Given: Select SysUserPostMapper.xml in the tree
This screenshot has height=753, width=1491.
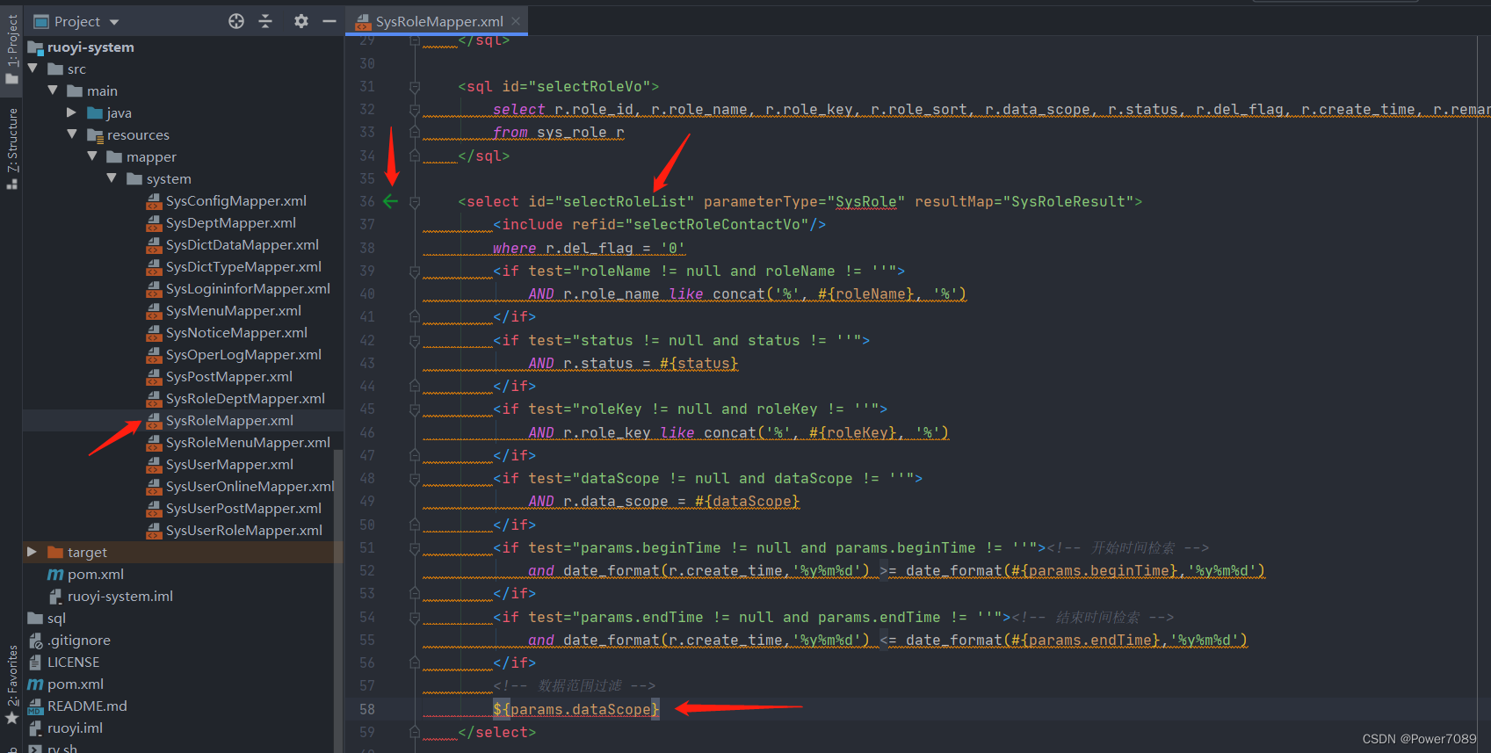Looking at the screenshot, I should [x=242, y=509].
